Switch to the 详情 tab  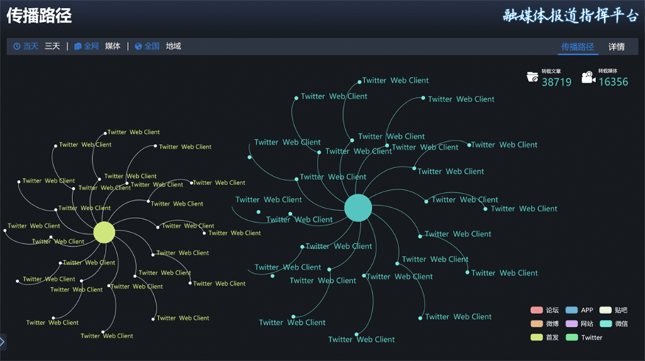point(617,47)
